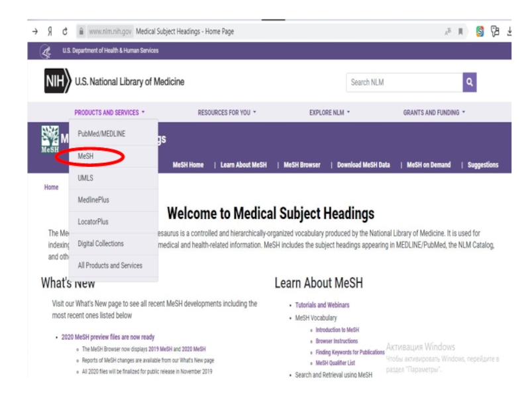This screenshot has height=397, width=530.
Task: Click the Home breadcrumb link
Action: pyautogui.click(x=52, y=187)
